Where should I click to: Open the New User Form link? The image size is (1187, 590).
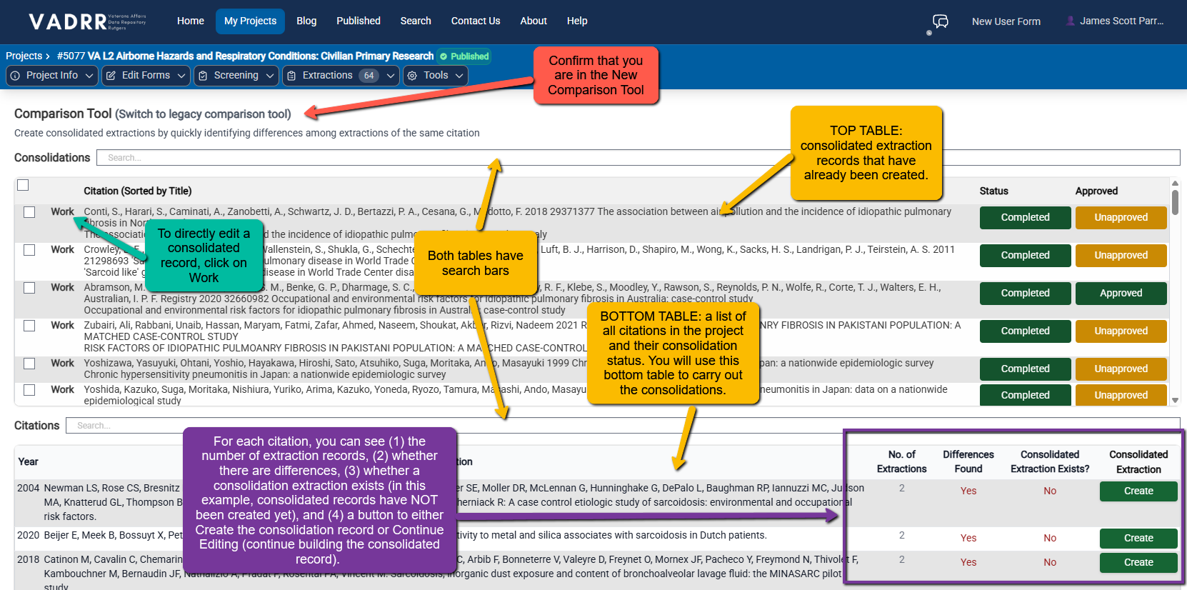point(1006,21)
